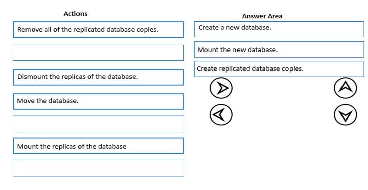The width and height of the screenshot is (368, 190).
Task: Click empty slot beneath 'Mount the replicas'
Action: pos(98,168)
